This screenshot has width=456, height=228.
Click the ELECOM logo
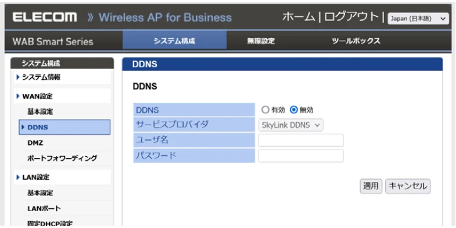(x=45, y=17)
